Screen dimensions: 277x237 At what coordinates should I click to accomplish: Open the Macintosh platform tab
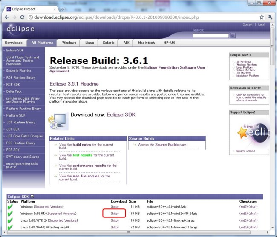pyautogui.click(x=146, y=43)
